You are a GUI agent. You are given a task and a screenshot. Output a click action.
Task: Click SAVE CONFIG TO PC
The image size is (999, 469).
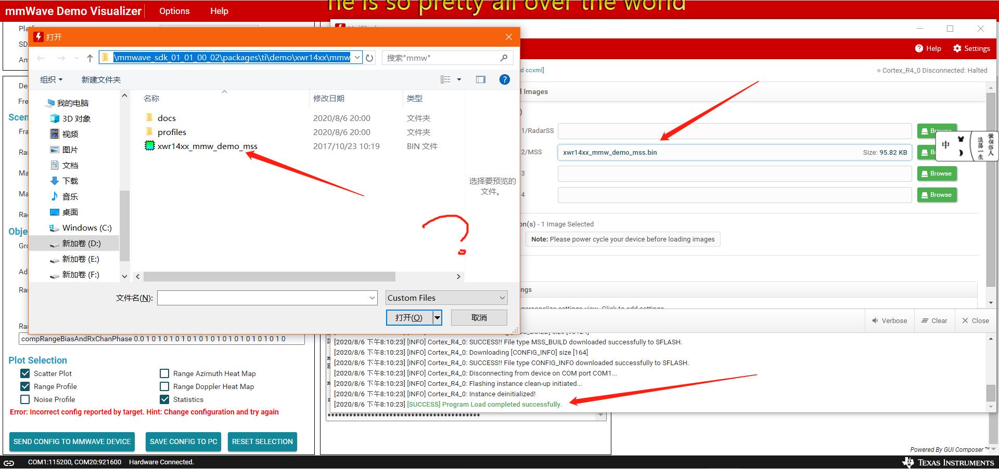184,441
